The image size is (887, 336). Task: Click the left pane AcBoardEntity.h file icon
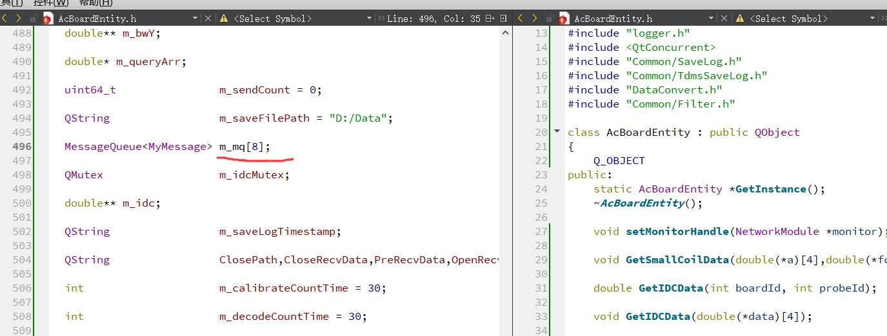coord(47,19)
